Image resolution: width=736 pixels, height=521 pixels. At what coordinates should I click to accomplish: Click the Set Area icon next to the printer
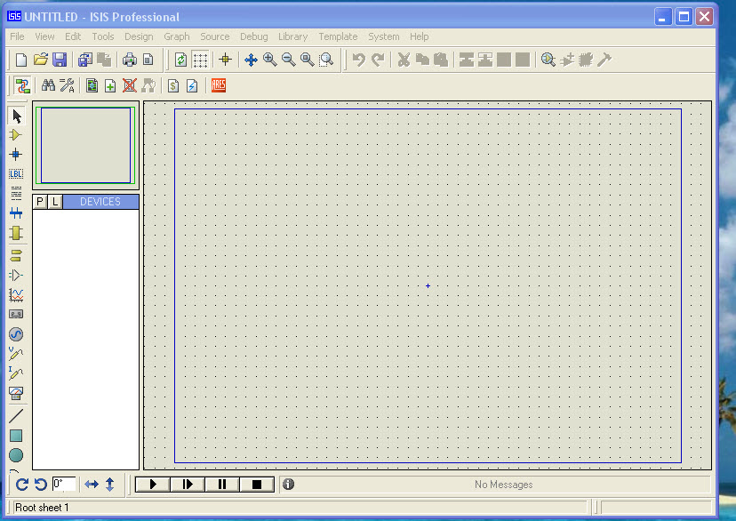[148, 60]
